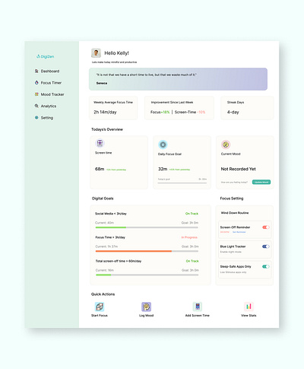Click "Total screen-off time > 60m/day" title
Screen dimensions: 304x369
(119, 261)
